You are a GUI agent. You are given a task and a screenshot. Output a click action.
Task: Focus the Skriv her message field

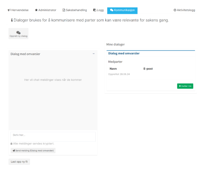53,137
